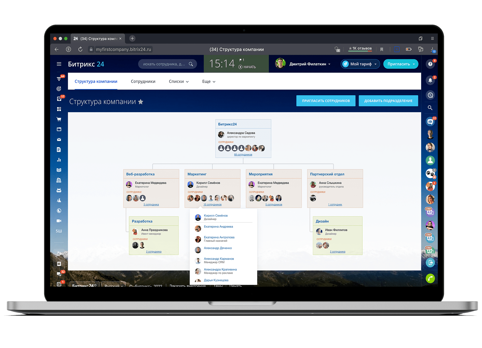The width and height of the screenshot is (482, 348).
Task: Open the Веб-разработка department title
Action: 140,174
